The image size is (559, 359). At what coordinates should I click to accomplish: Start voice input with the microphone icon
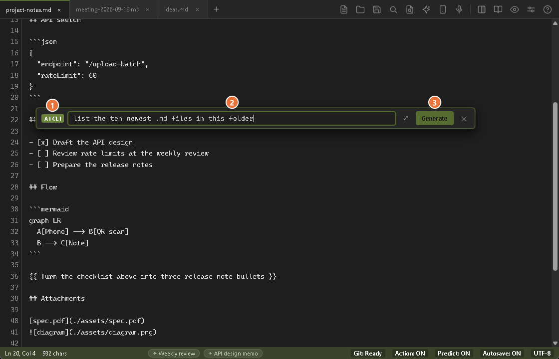tap(459, 9)
